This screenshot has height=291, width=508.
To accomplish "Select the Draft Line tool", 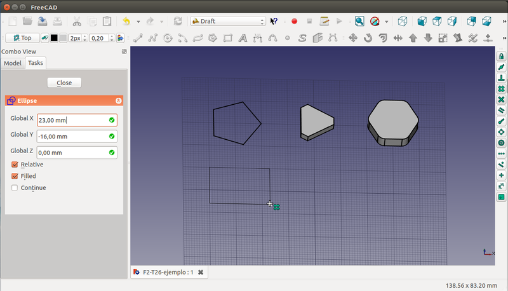I will [x=137, y=37].
